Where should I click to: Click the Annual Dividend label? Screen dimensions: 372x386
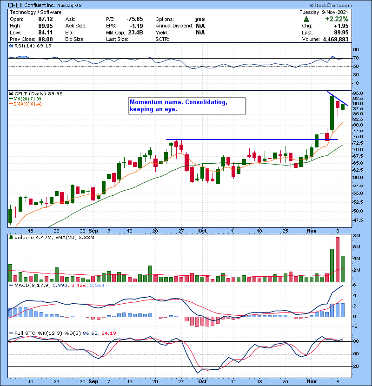[174, 26]
